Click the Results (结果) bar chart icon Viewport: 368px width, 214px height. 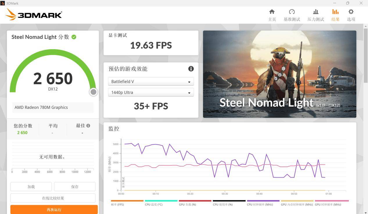click(x=335, y=12)
